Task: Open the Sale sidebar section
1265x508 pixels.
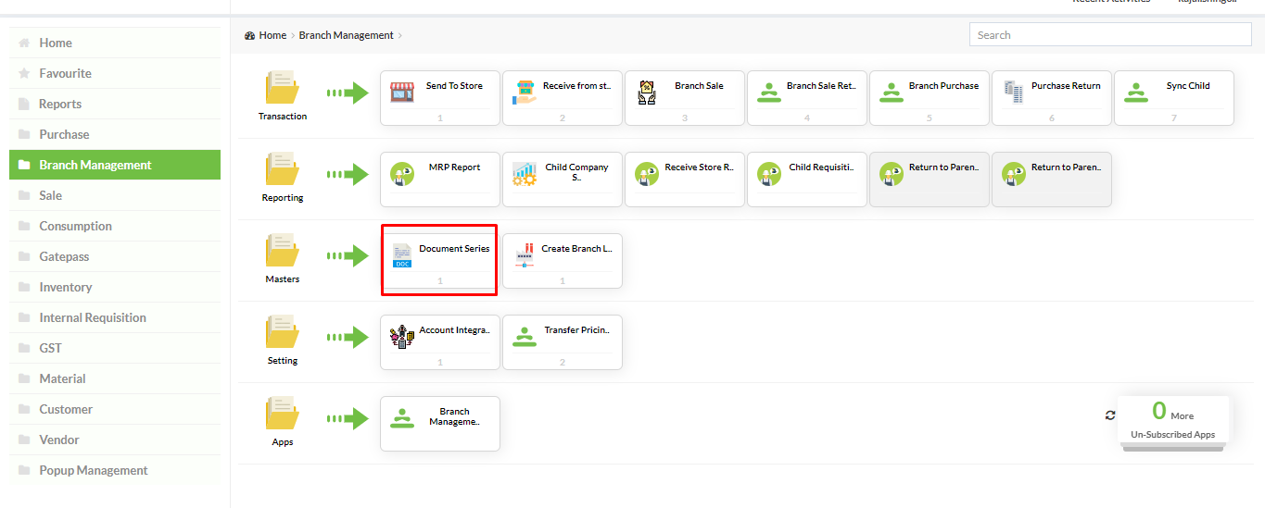Action: pos(115,195)
